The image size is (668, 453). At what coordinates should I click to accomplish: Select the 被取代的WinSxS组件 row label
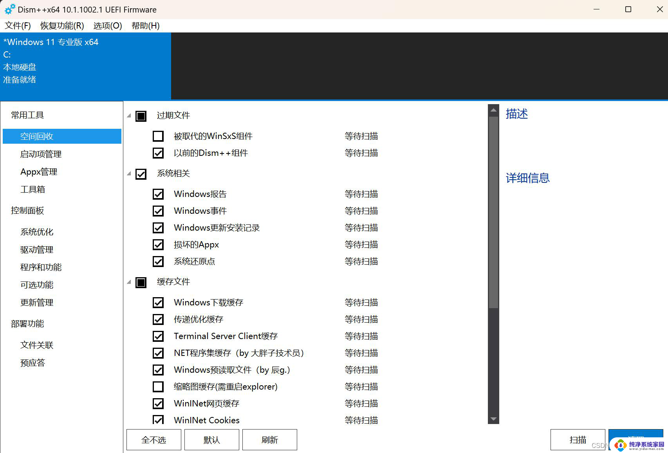click(x=213, y=136)
